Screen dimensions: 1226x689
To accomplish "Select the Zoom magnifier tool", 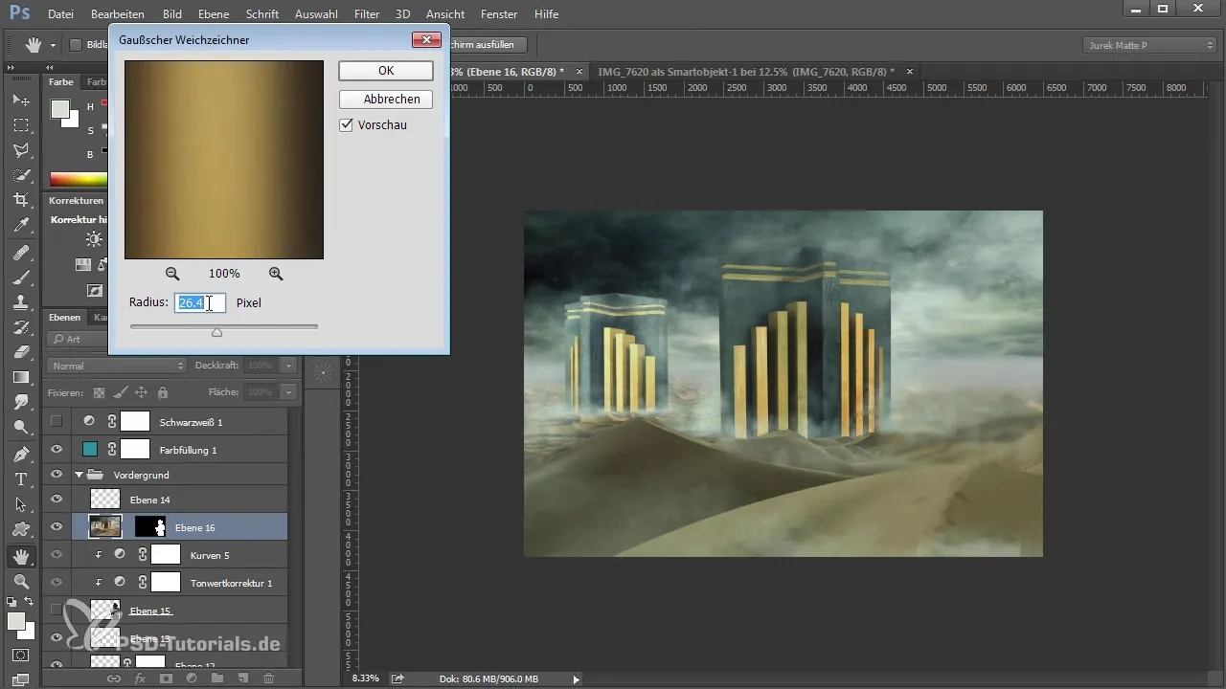I will coord(20,581).
